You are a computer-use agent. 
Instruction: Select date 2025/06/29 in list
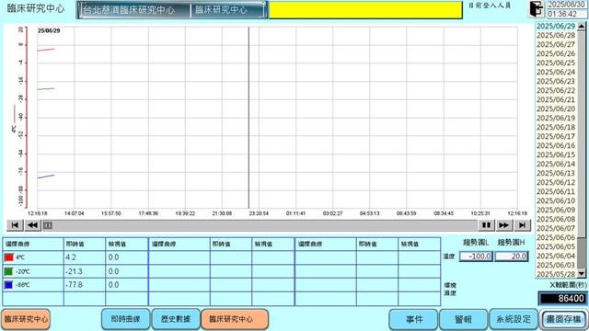(x=556, y=27)
